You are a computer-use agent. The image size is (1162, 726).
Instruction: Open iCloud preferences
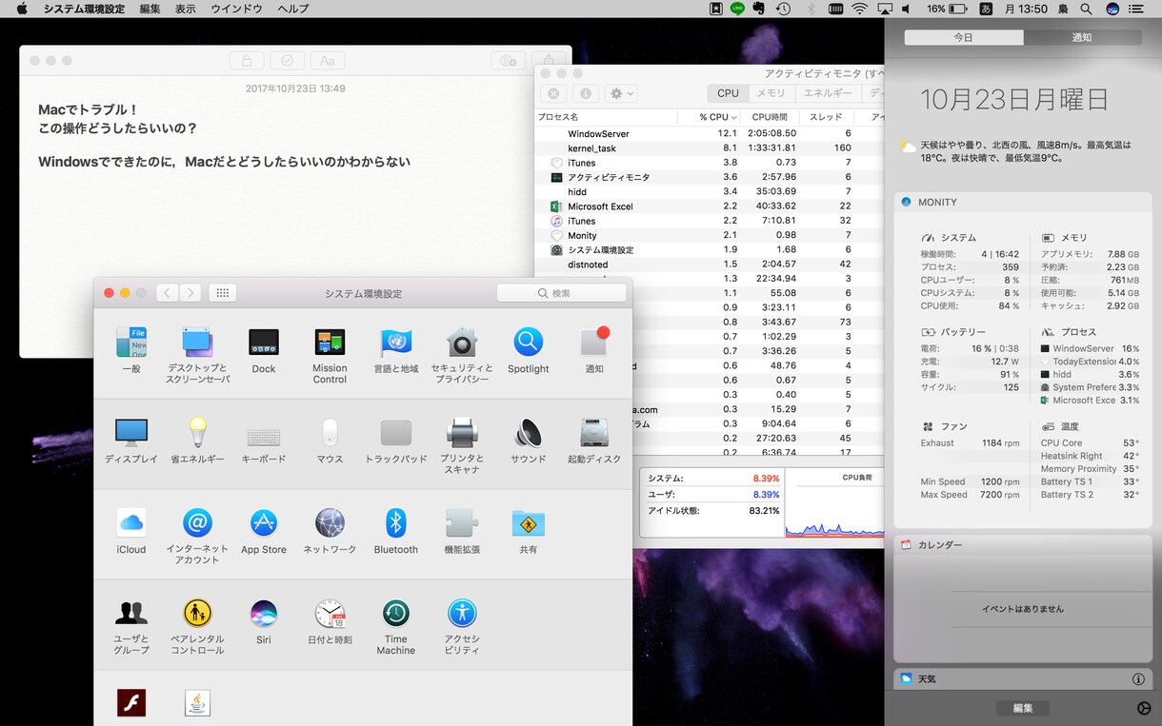pyautogui.click(x=131, y=531)
